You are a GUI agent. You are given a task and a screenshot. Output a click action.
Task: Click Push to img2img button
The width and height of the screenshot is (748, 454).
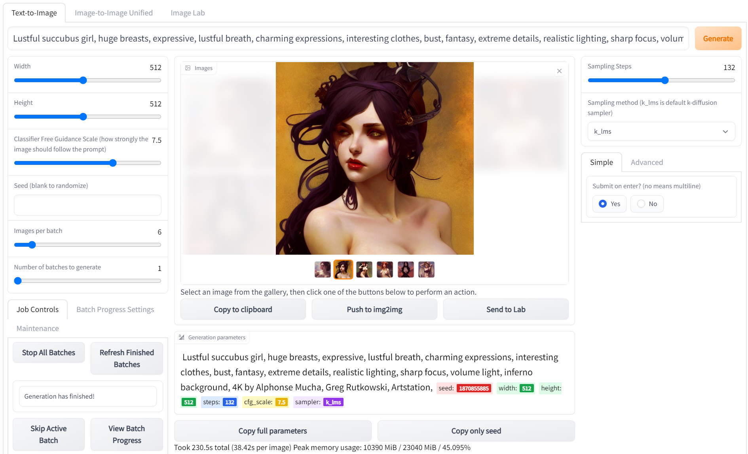click(x=374, y=309)
